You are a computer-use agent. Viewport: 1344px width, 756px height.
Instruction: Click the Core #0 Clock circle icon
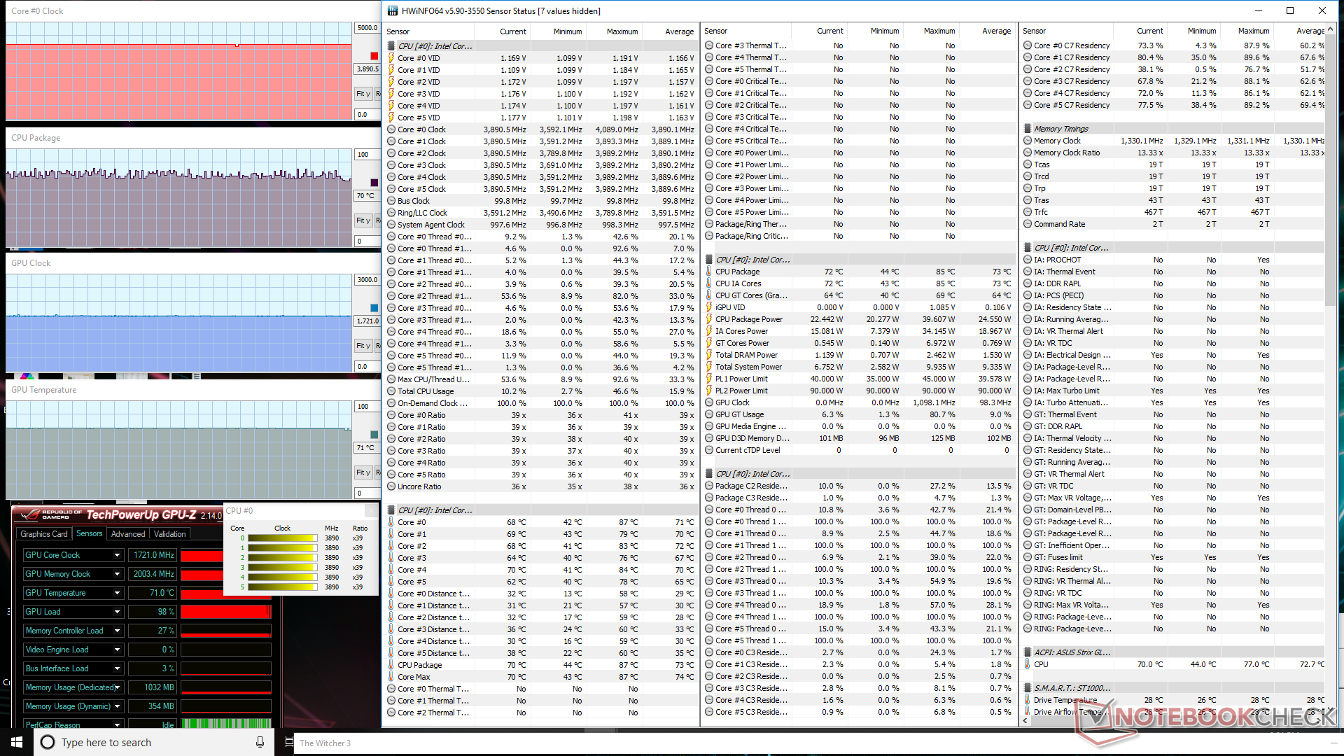pos(392,129)
